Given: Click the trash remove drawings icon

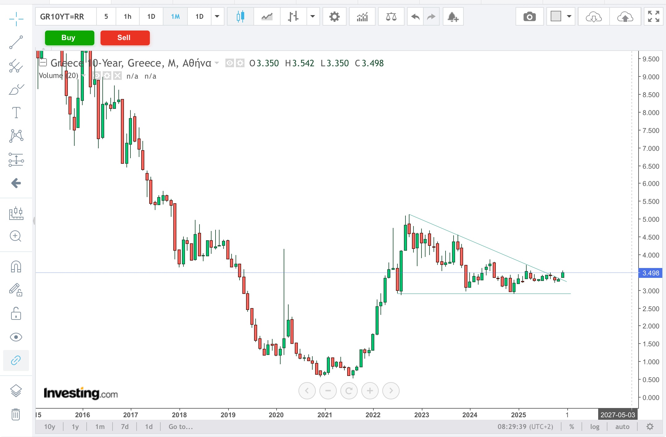Looking at the screenshot, I should [x=16, y=414].
